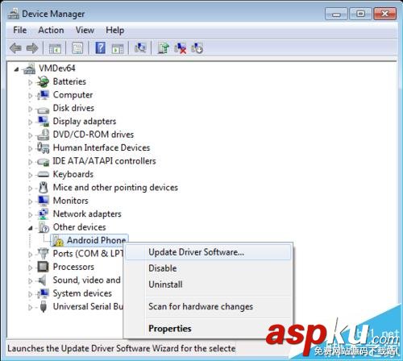Click Show/Hide Console Tree toolbar icon

[x=55, y=48]
